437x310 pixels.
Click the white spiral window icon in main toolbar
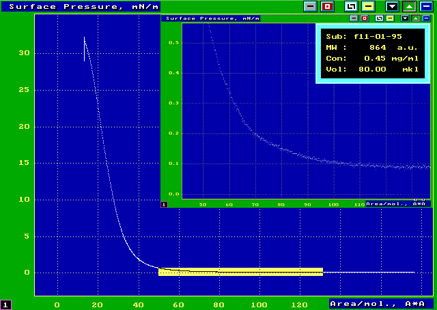click(351, 6)
